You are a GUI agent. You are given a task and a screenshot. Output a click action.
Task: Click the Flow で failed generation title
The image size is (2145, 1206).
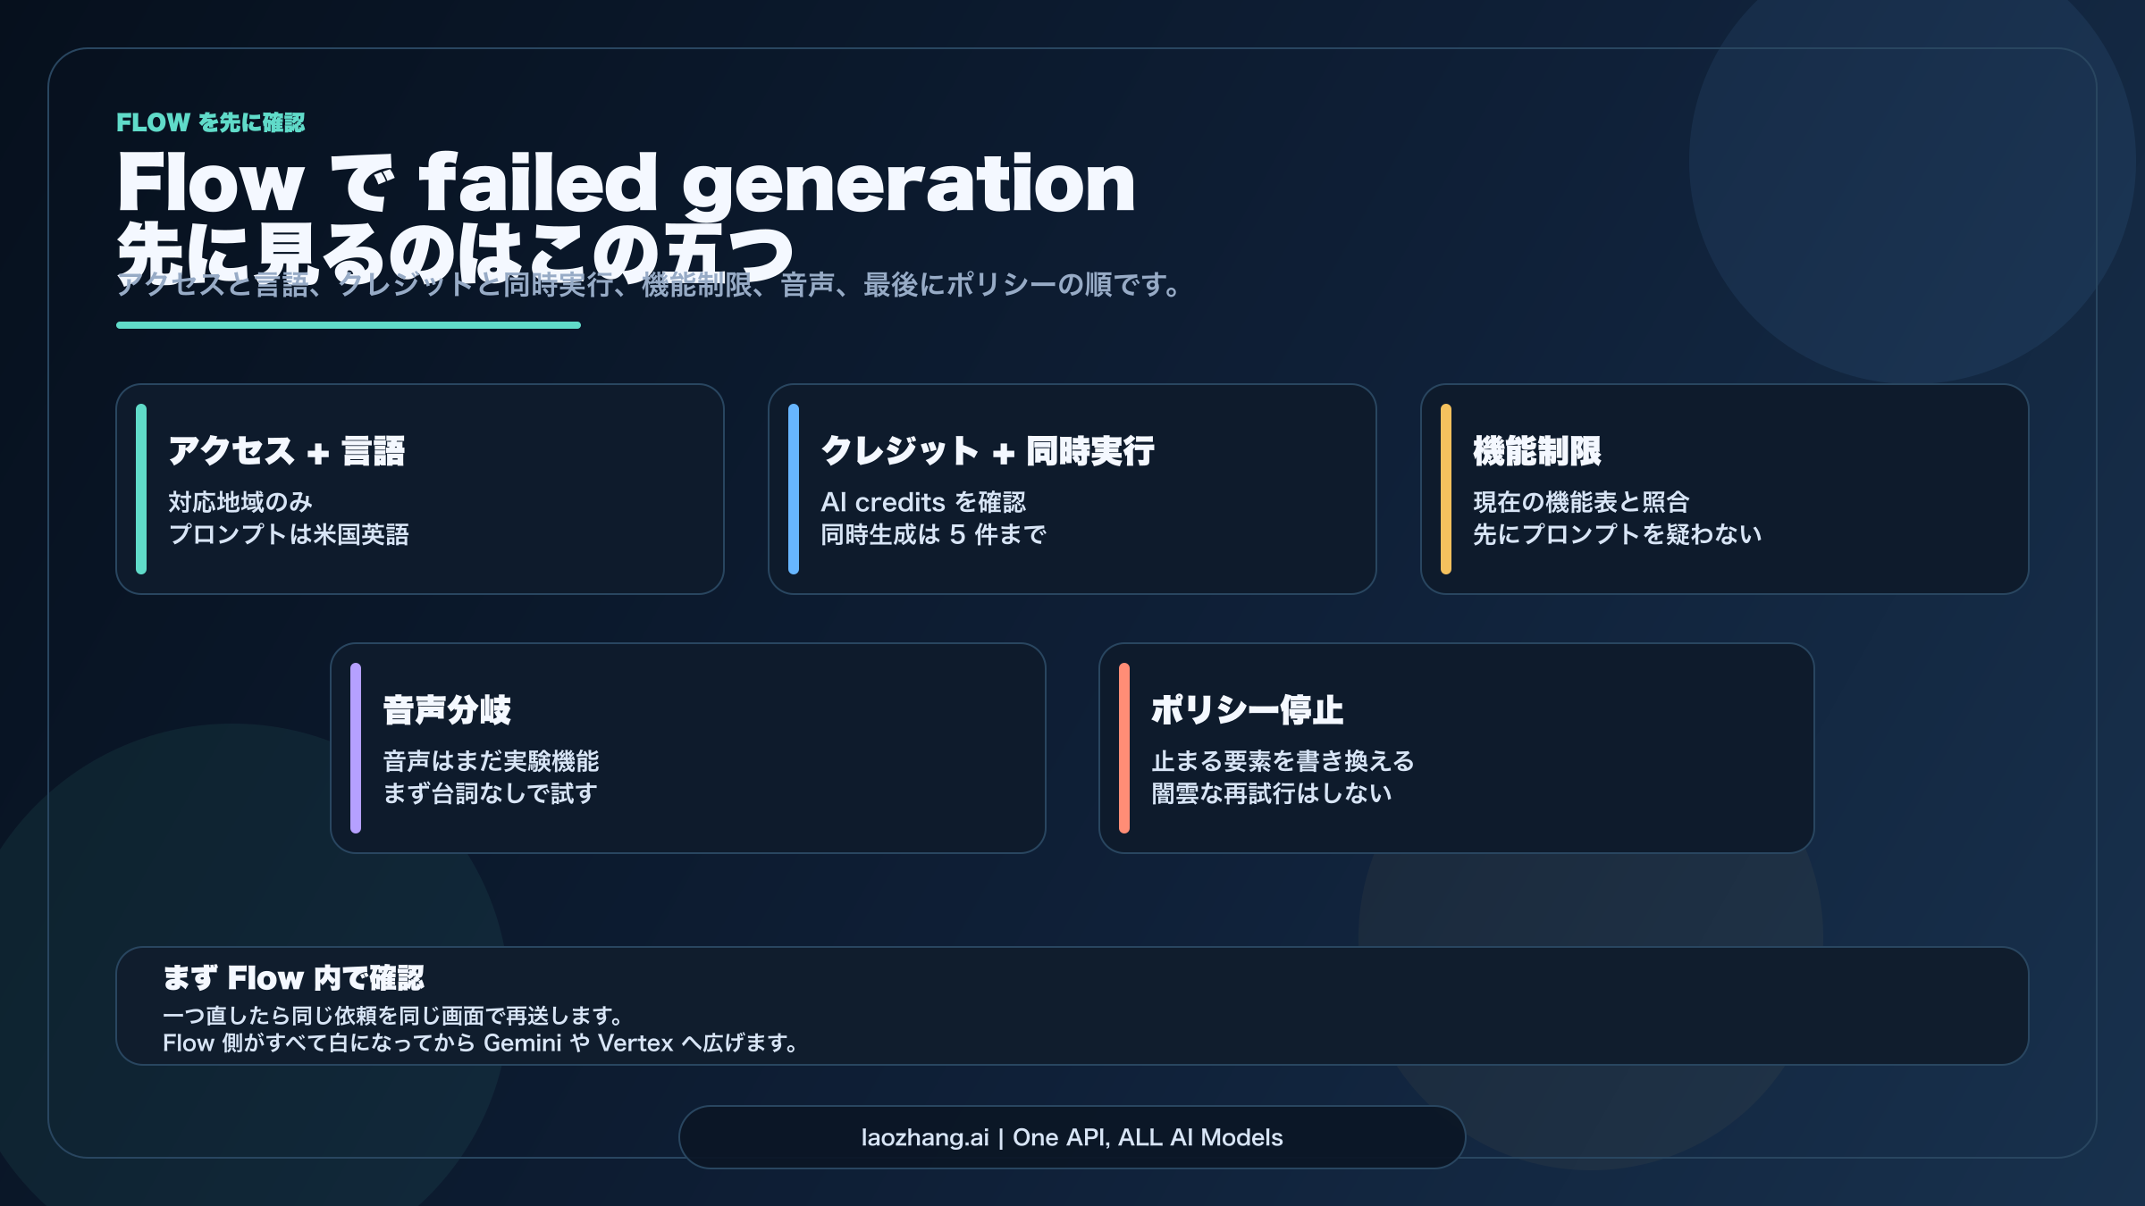coord(626,183)
